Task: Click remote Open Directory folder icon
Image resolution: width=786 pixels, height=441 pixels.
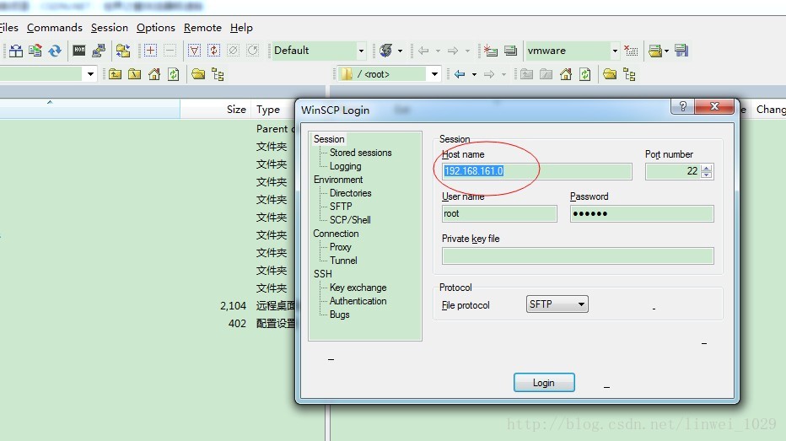Action: (x=610, y=74)
